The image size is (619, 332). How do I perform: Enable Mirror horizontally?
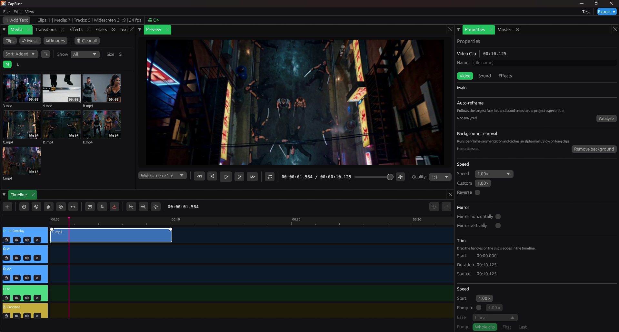(x=498, y=217)
